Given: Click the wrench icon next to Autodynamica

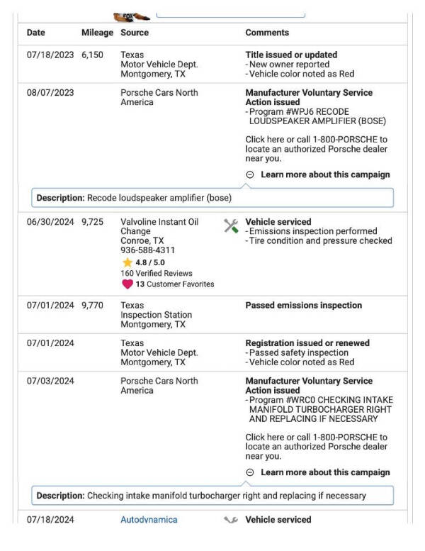Looking at the screenshot, I should tap(231, 521).
